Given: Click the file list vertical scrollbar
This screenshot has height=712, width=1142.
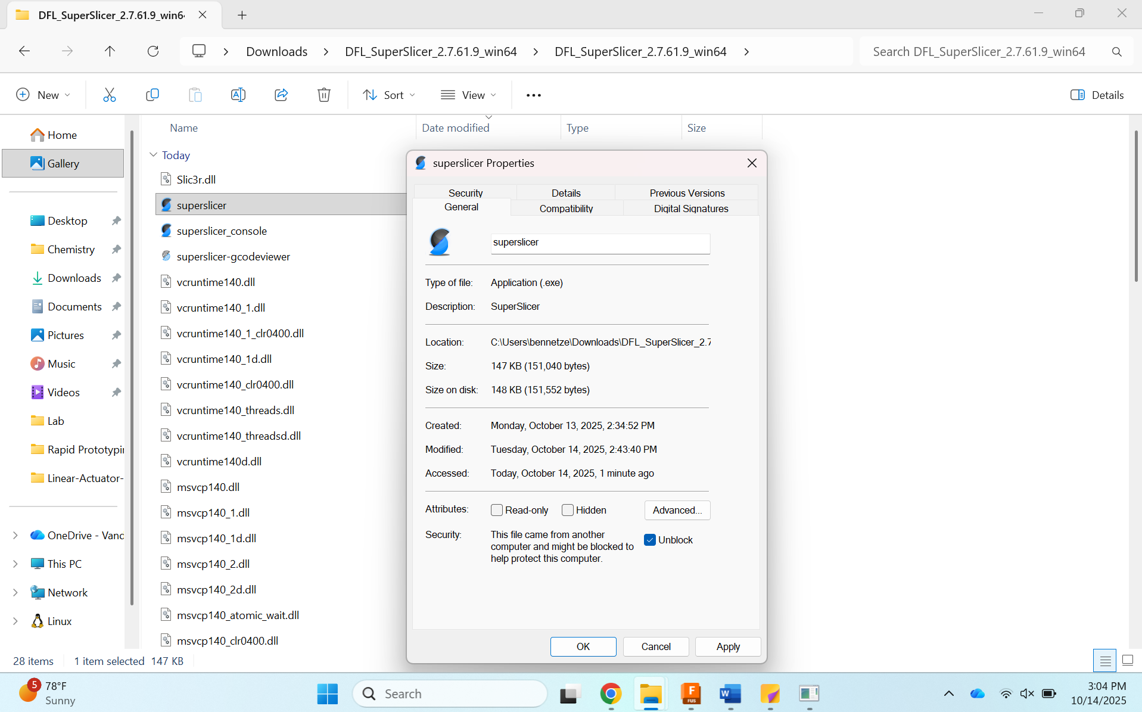Looking at the screenshot, I should coord(1135,206).
